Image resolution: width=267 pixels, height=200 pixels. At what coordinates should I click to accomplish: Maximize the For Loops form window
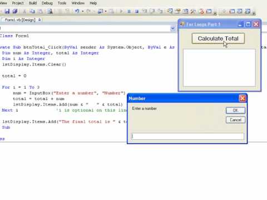pos(248,24)
